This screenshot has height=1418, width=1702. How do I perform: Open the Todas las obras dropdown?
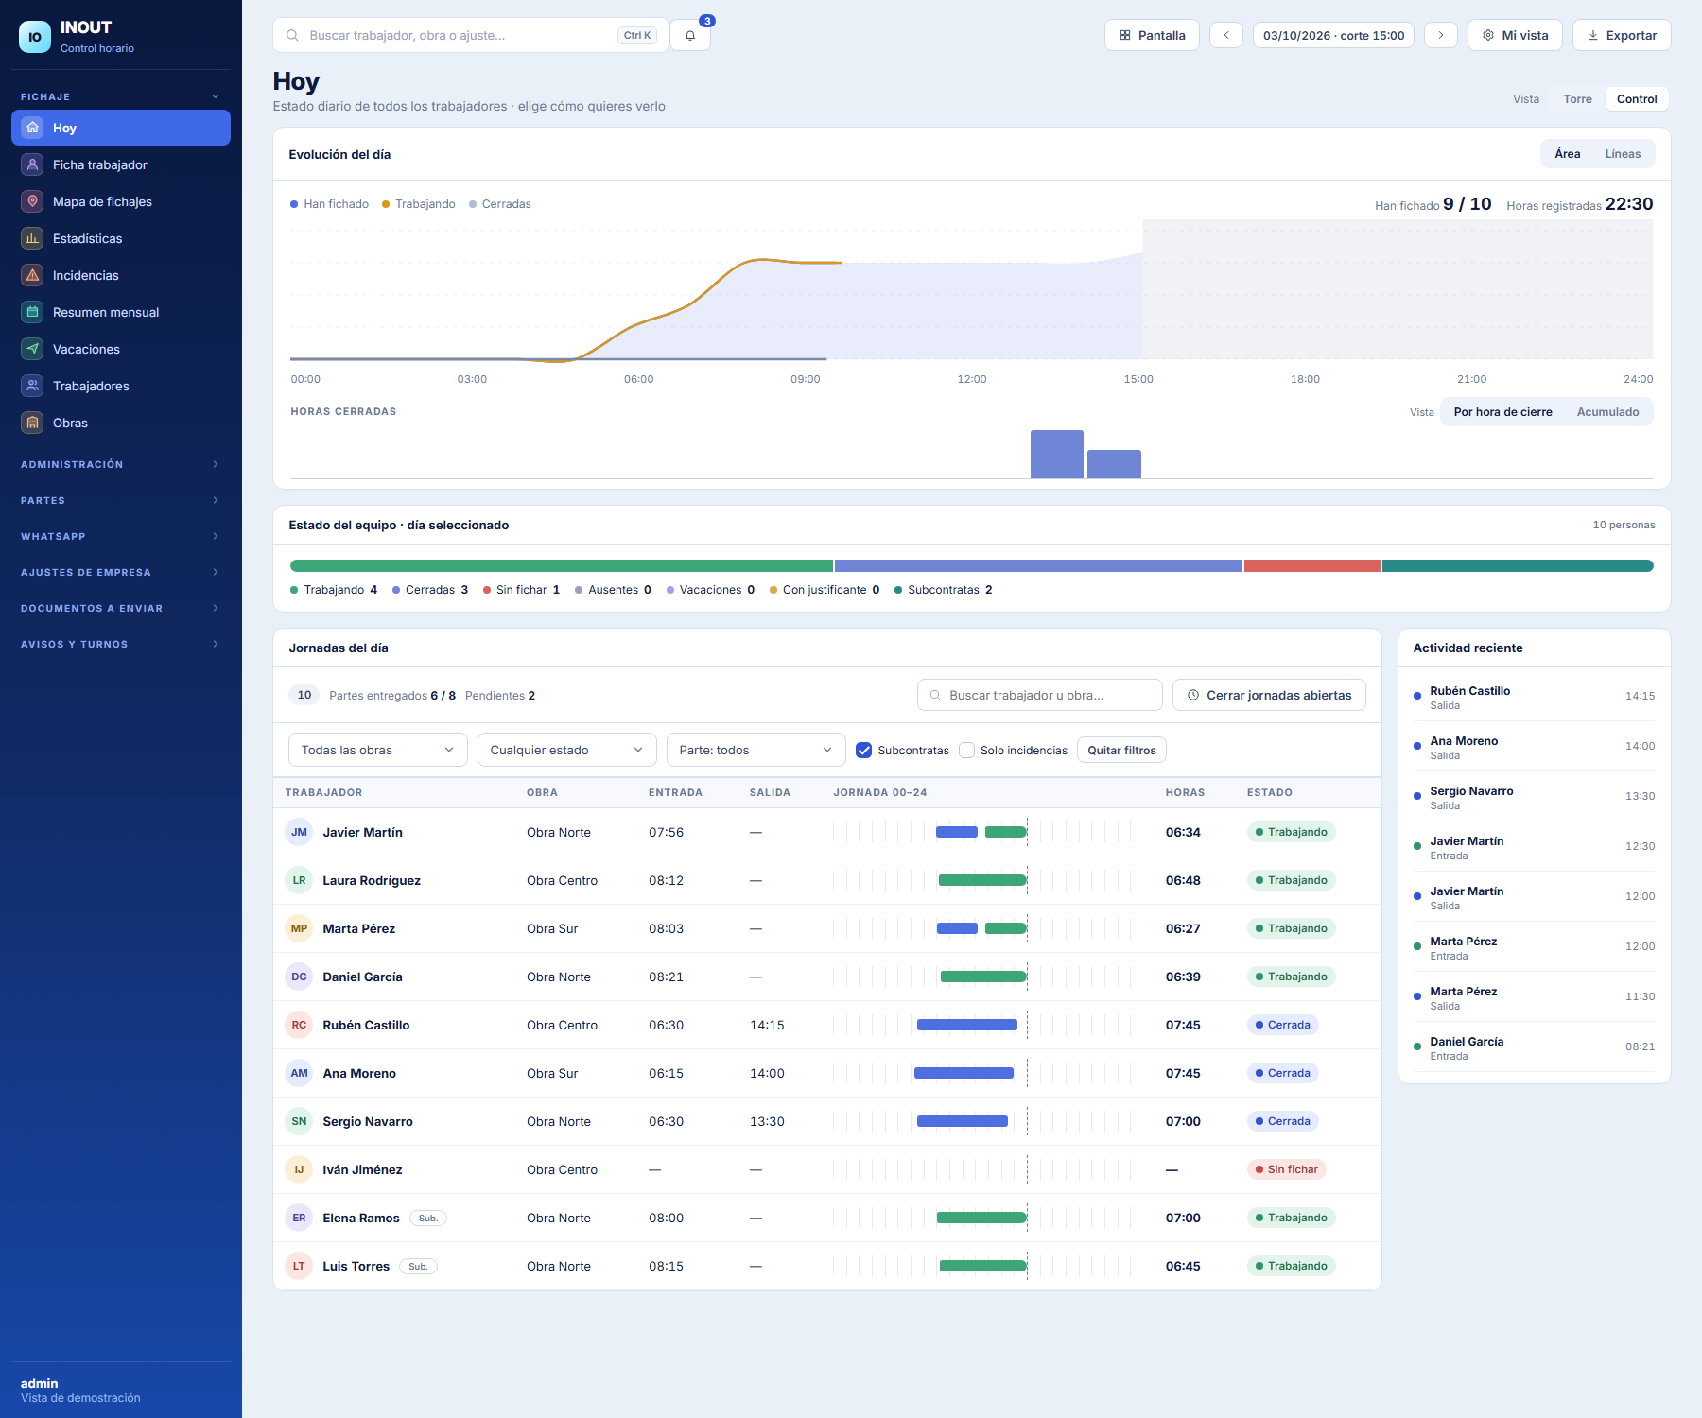tap(377, 750)
